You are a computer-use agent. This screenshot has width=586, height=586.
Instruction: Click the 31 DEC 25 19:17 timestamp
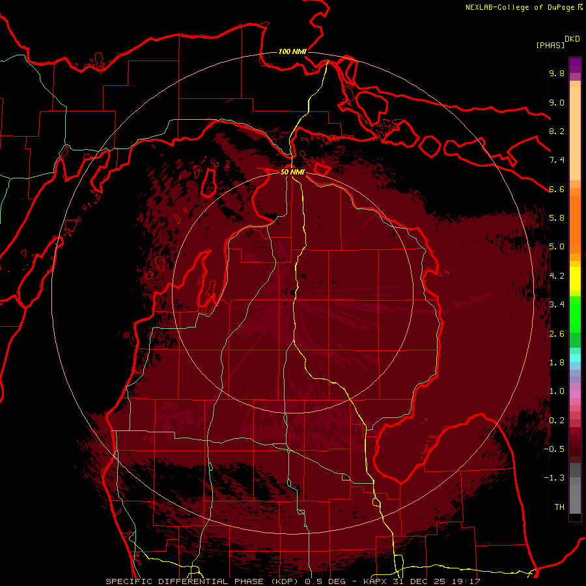click(436, 581)
